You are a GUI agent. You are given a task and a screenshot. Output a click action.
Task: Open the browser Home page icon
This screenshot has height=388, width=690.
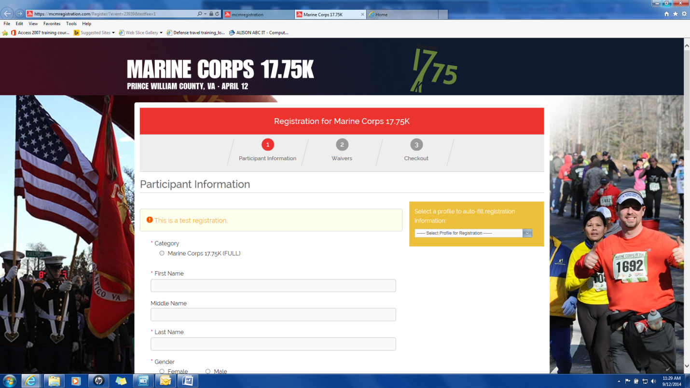(666, 14)
